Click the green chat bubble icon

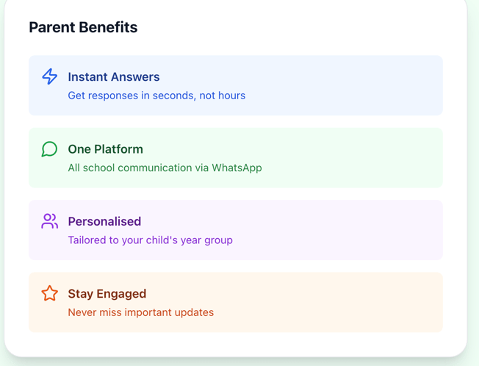[x=49, y=149]
